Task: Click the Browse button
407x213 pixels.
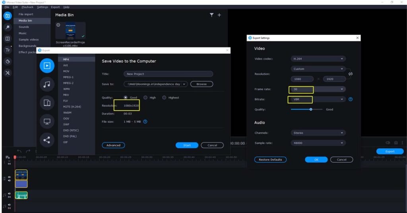Action: 202,84
